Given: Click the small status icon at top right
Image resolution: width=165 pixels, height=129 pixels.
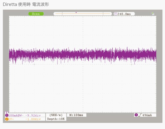Looking at the screenshot, I should point(153,13).
